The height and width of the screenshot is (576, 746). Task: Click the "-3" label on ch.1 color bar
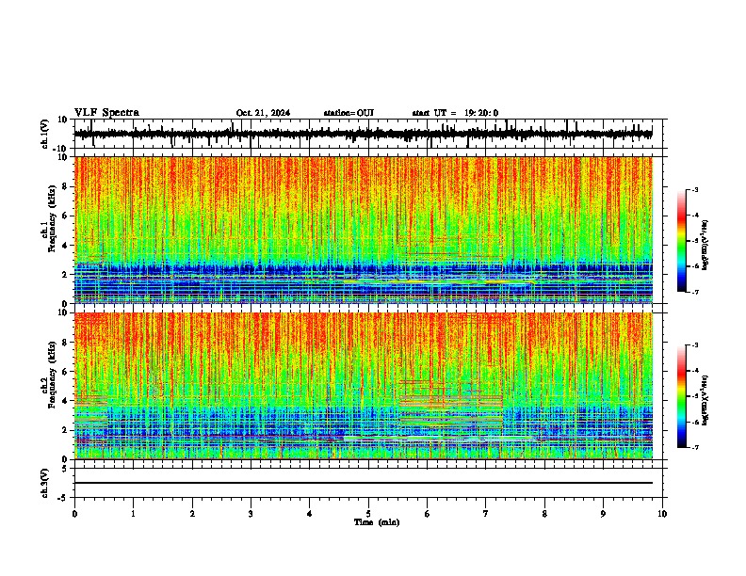click(694, 189)
